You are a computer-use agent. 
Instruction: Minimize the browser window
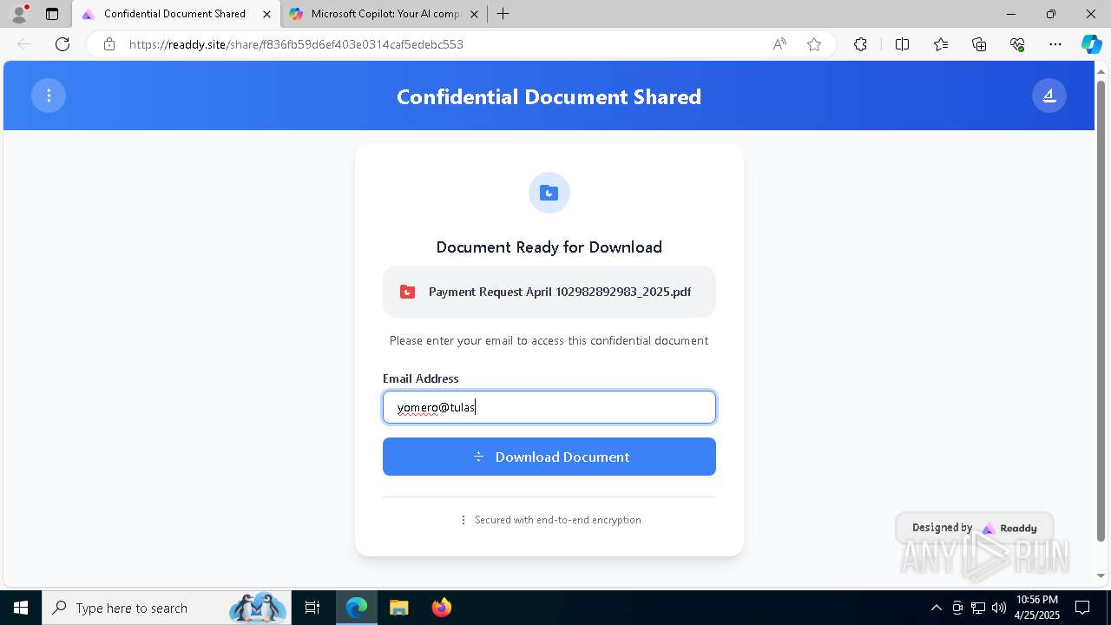click(x=1011, y=14)
